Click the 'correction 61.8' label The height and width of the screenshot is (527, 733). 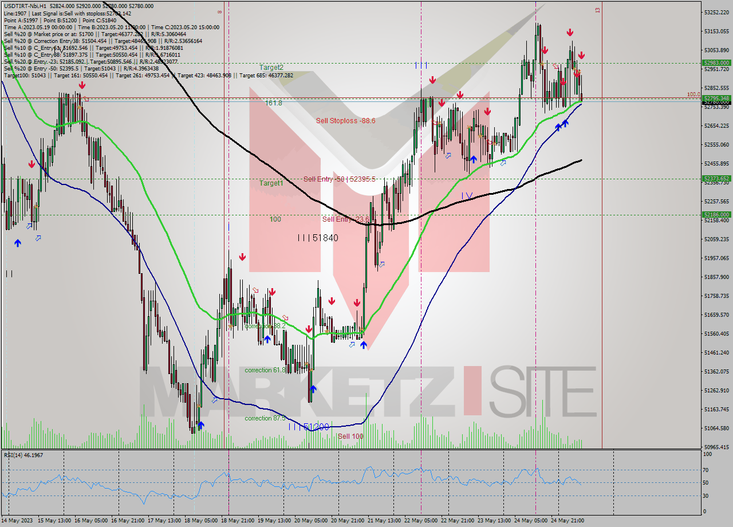265,370
